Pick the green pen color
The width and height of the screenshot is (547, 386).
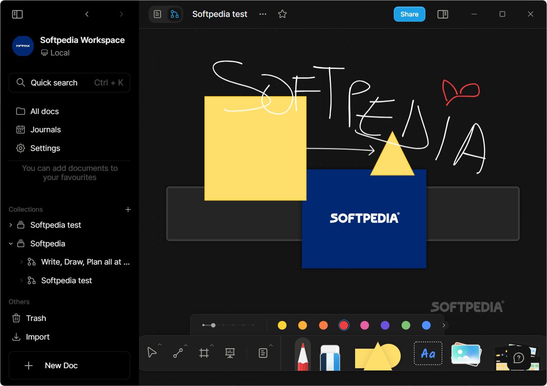(406, 325)
